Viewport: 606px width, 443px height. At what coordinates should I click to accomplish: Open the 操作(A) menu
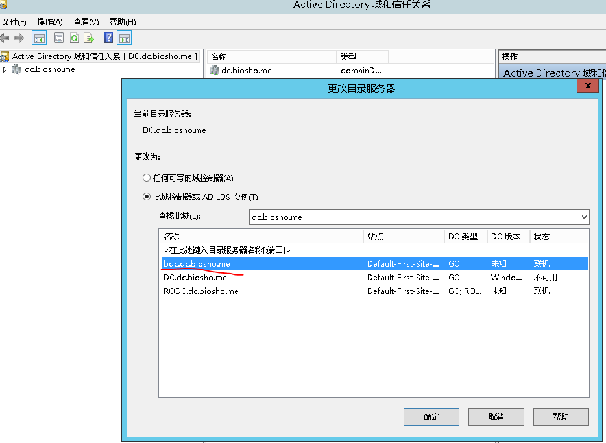click(50, 22)
